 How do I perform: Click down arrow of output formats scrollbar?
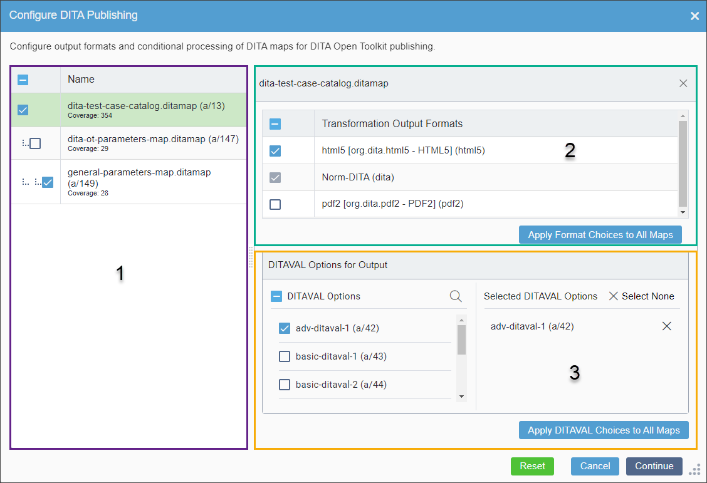[x=683, y=212]
